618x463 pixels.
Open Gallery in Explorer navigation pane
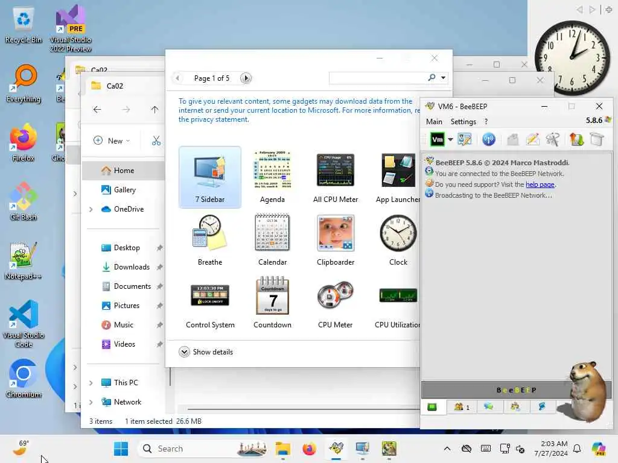point(124,190)
